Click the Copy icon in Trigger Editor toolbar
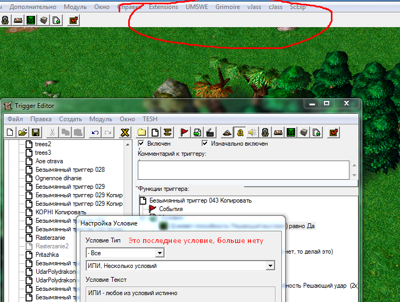Image resolution: width=400 pixels, height=302 pixels. (65, 132)
